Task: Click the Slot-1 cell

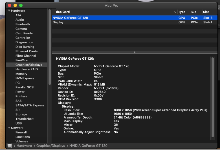Action: click(208, 22)
